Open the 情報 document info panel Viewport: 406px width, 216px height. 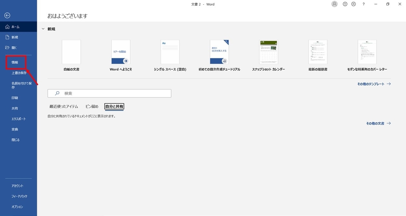(x=15, y=63)
